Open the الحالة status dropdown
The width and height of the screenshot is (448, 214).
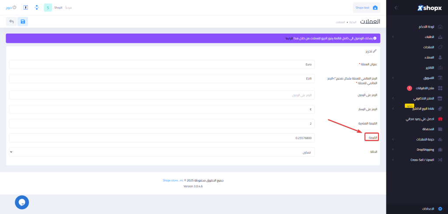161,152
